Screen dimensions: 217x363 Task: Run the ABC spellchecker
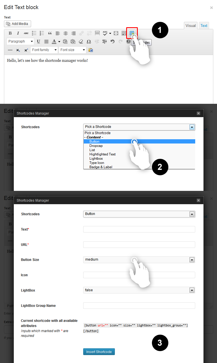[x=105, y=33]
